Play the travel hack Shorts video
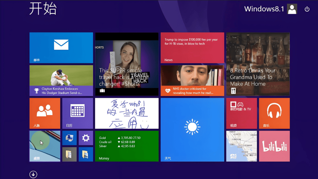This screenshot has width=318, height=179. click(x=127, y=64)
